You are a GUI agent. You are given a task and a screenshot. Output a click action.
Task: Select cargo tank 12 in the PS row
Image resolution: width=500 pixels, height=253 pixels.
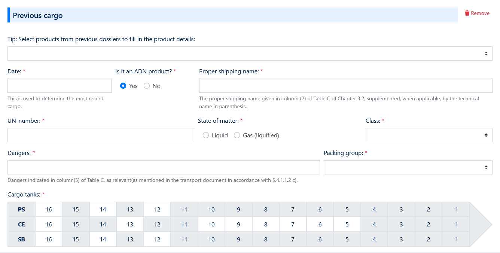[157, 209]
